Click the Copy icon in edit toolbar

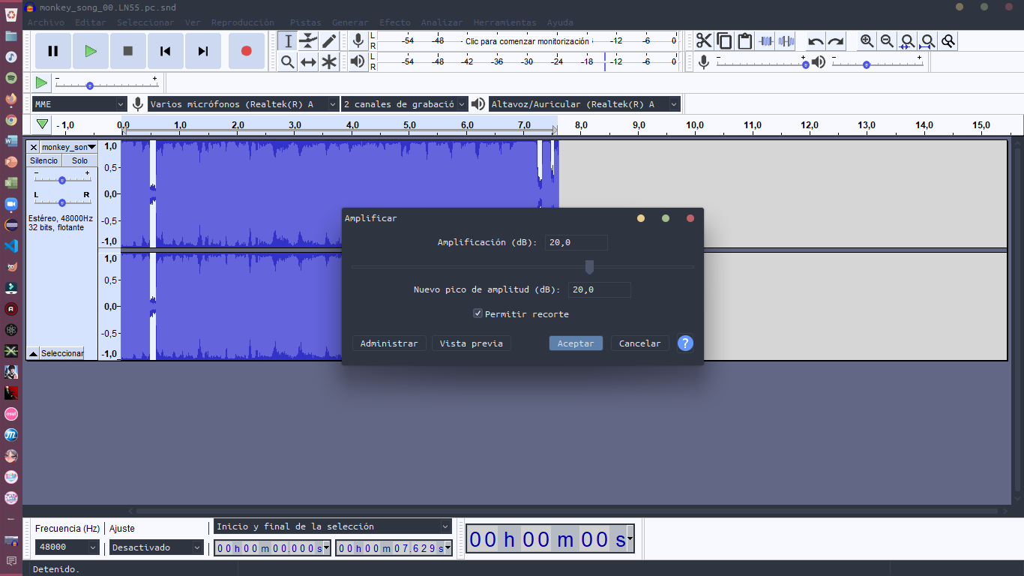click(724, 40)
